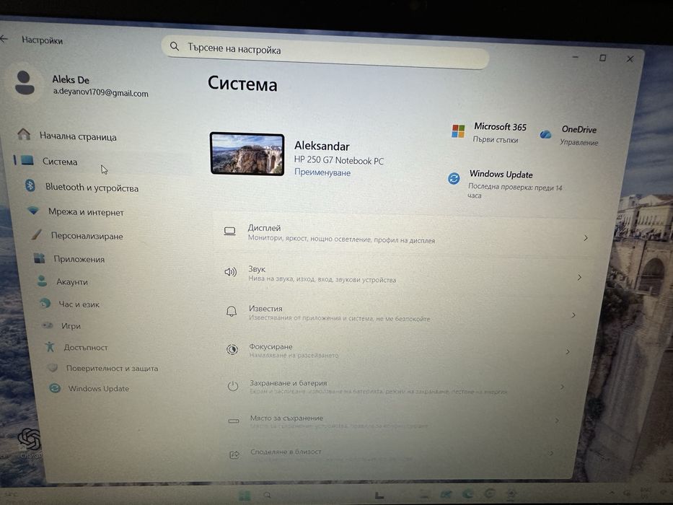Screen dimensions: 673x505
Task: Open the Windows Start button on taskbar
Action: tap(245, 495)
